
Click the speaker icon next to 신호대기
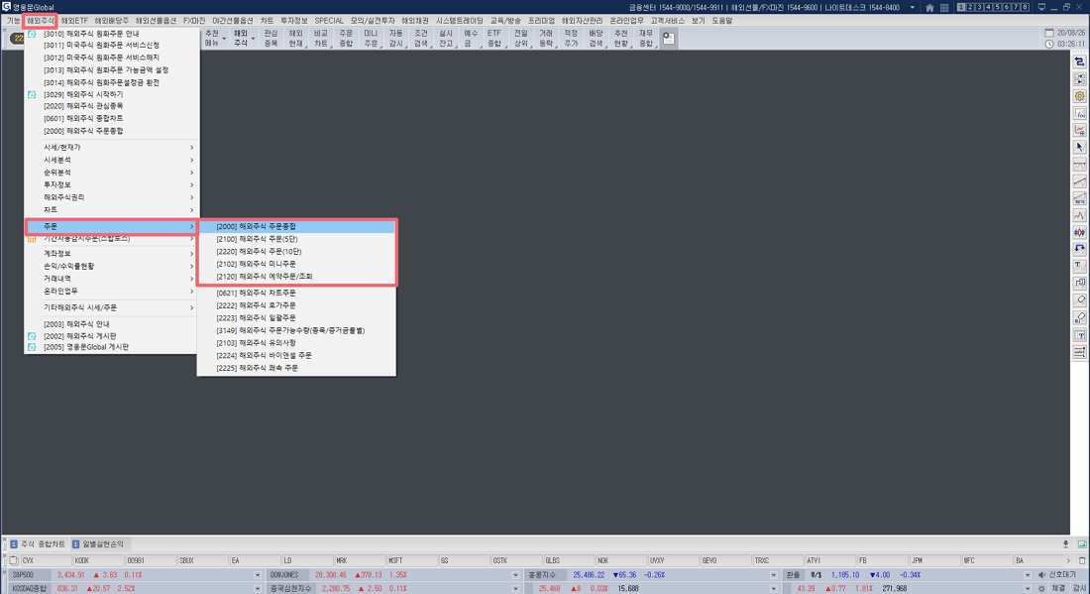(1041, 575)
